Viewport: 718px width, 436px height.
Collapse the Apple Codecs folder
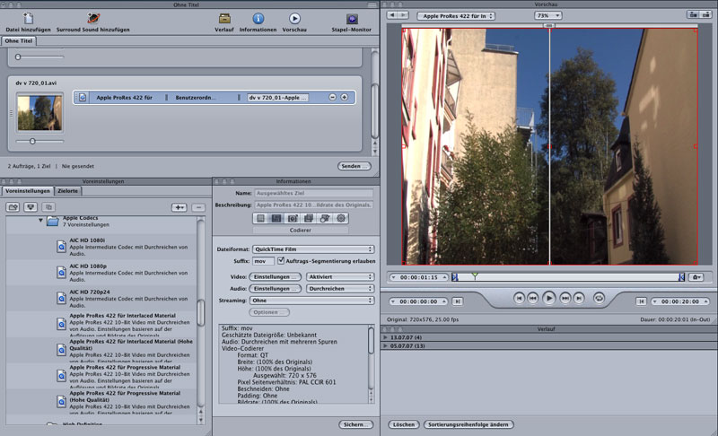(40, 219)
